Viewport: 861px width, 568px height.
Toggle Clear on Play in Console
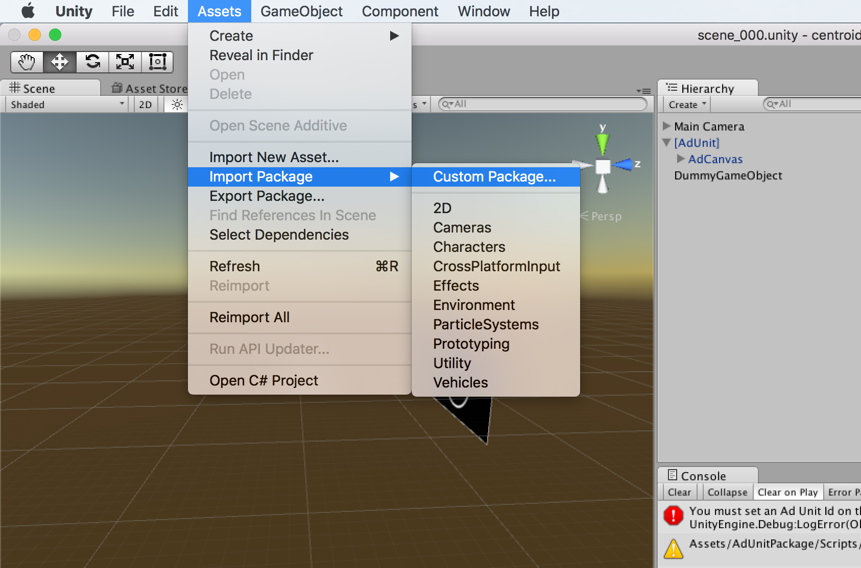(788, 492)
